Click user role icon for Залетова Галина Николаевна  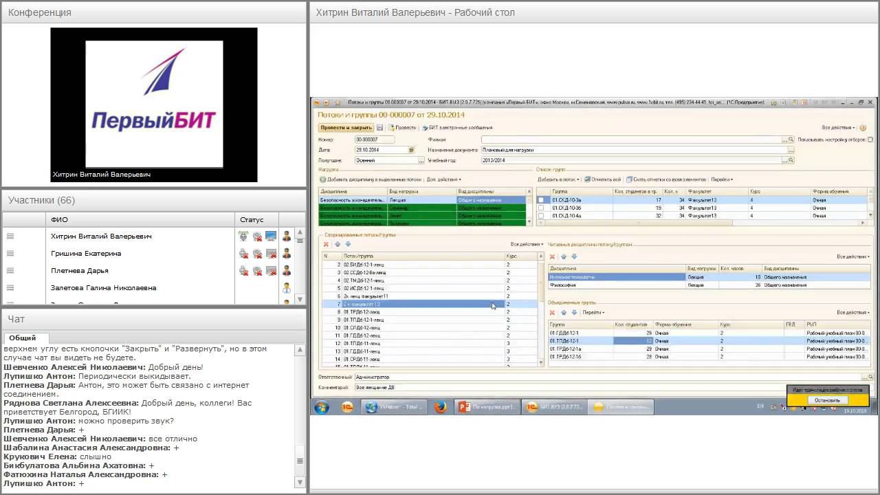pyautogui.click(x=287, y=288)
